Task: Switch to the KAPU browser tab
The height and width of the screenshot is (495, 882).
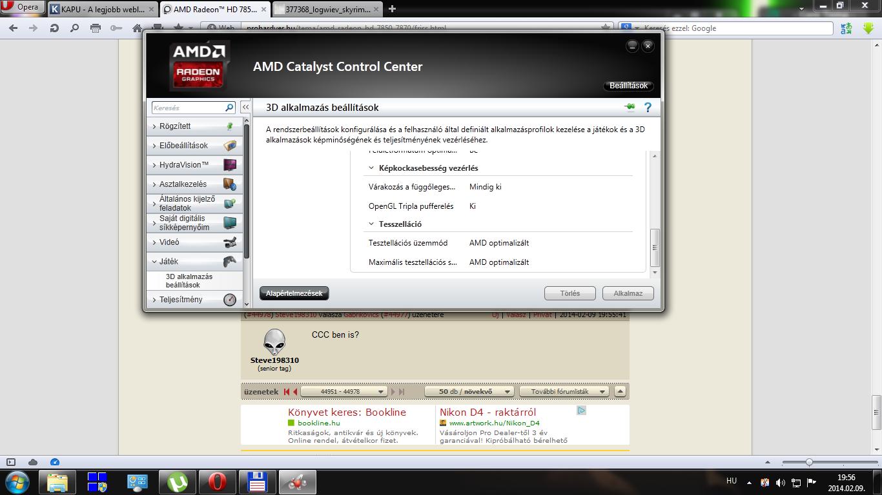Action: coord(102,9)
